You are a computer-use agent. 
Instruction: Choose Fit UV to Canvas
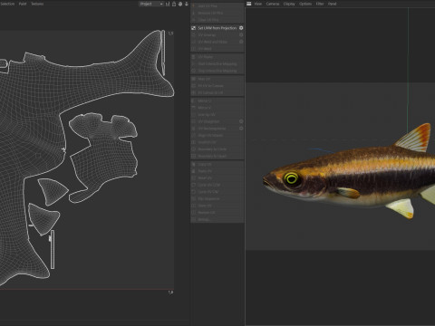coord(217,86)
